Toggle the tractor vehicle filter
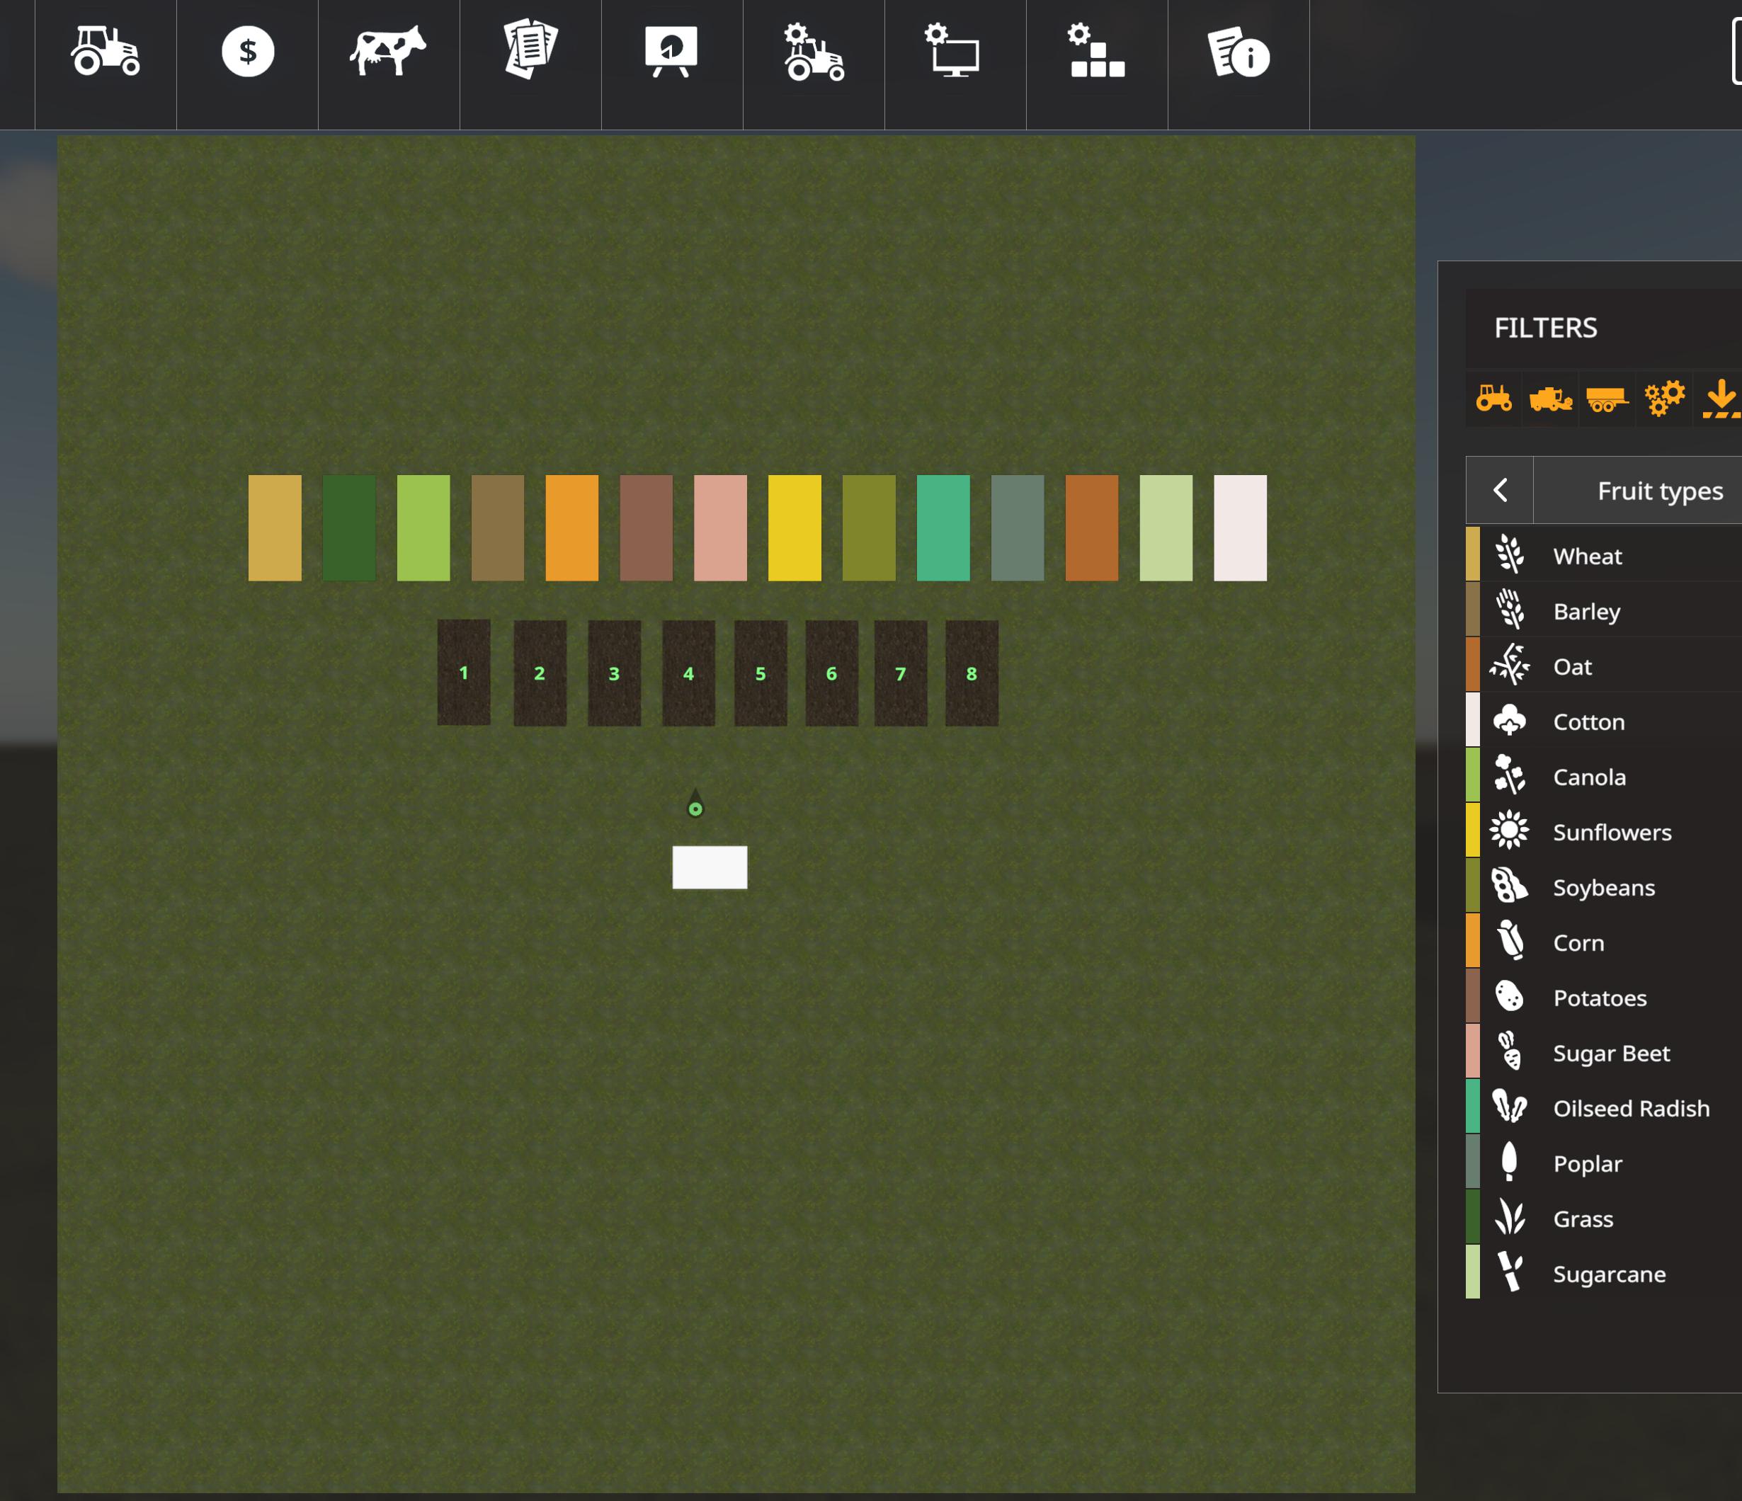 [1494, 397]
